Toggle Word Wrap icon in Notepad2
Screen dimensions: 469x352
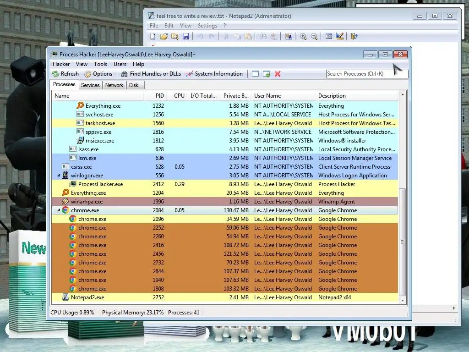click(289, 36)
